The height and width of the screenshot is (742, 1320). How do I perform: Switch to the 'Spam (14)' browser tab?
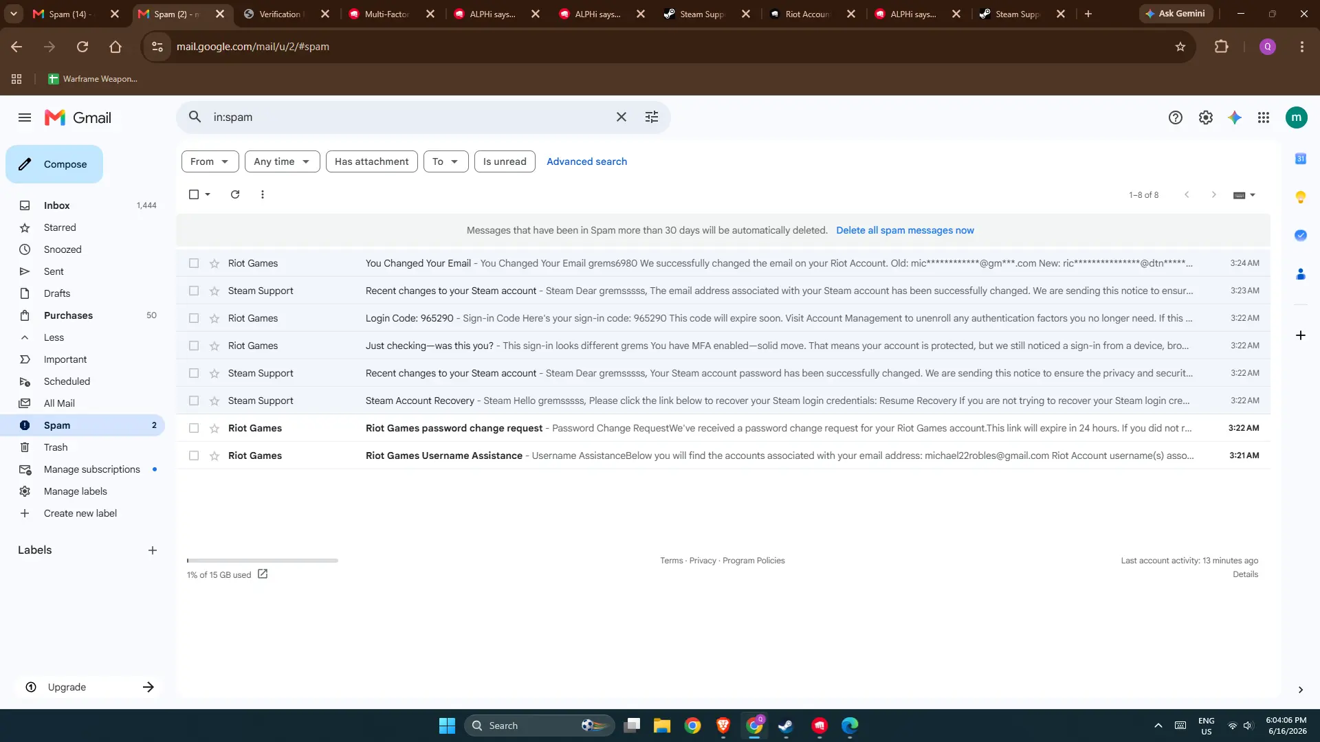click(x=77, y=14)
